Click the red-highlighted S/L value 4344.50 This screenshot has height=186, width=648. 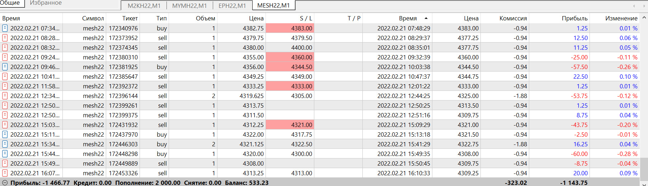pos(301,67)
